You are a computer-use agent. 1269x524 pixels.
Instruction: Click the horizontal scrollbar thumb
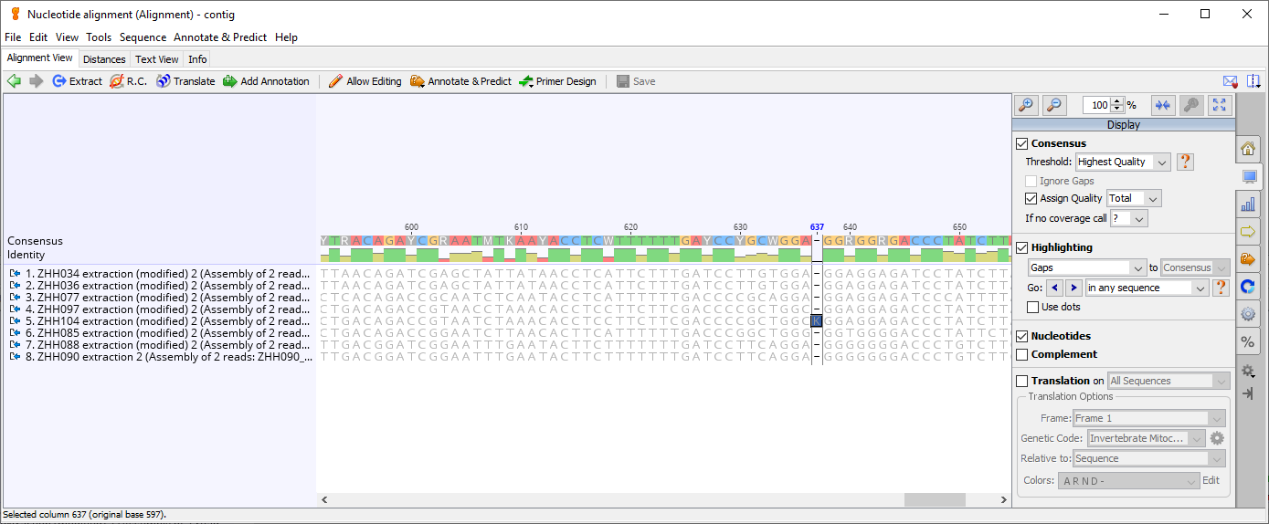point(935,500)
